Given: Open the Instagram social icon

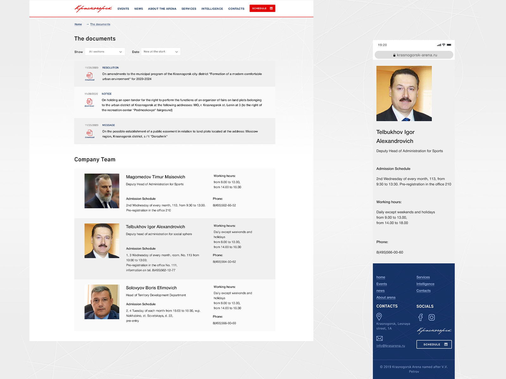Looking at the screenshot, I should [432, 317].
